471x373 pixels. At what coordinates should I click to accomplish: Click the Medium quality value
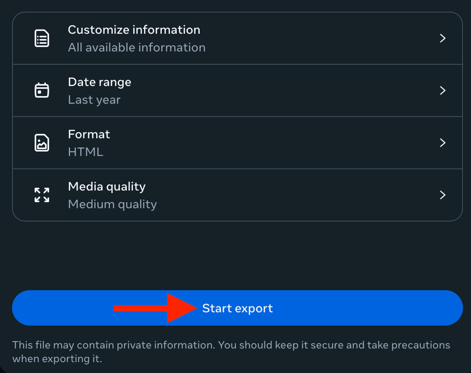coord(112,204)
